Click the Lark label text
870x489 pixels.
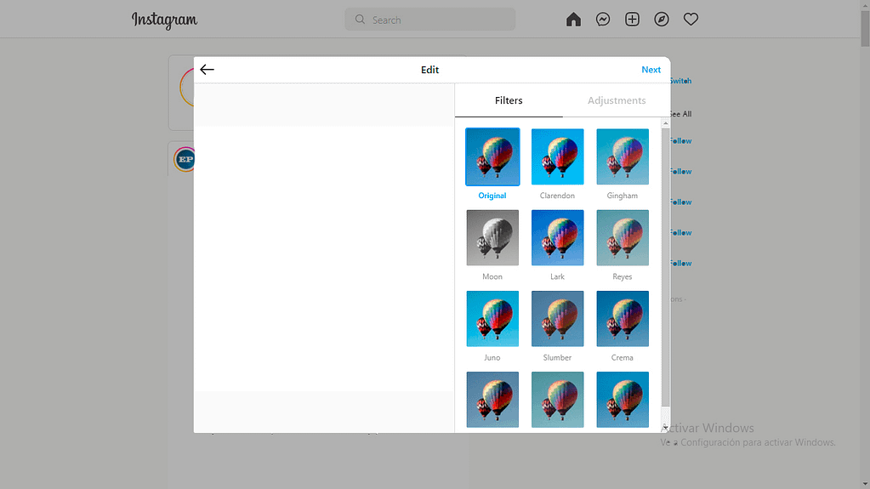(x=557, y=276)
